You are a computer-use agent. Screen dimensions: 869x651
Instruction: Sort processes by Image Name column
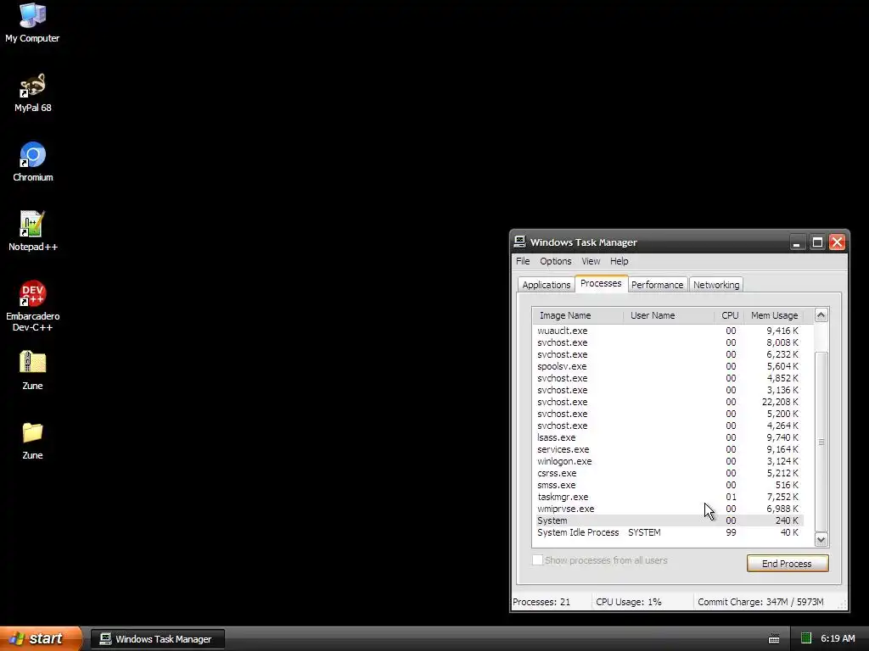pyautogui.click(x=577, y=315)
